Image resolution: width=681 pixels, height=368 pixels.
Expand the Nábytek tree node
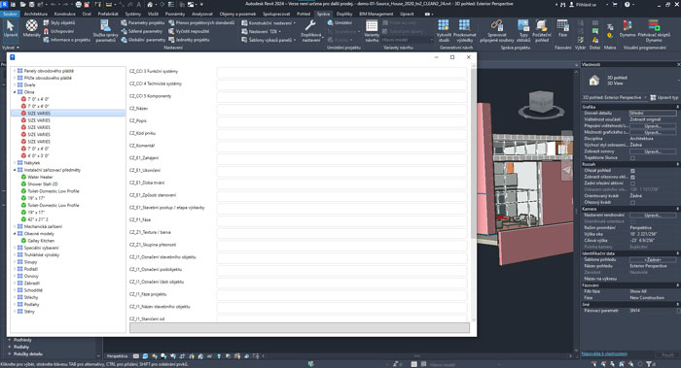click(15, 163)
